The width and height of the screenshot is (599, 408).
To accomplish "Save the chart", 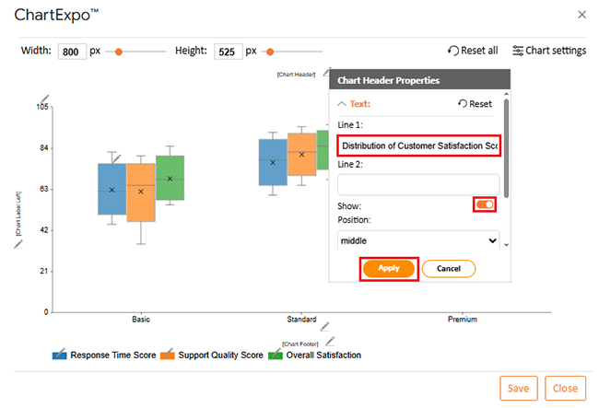I will pos(518,388).
